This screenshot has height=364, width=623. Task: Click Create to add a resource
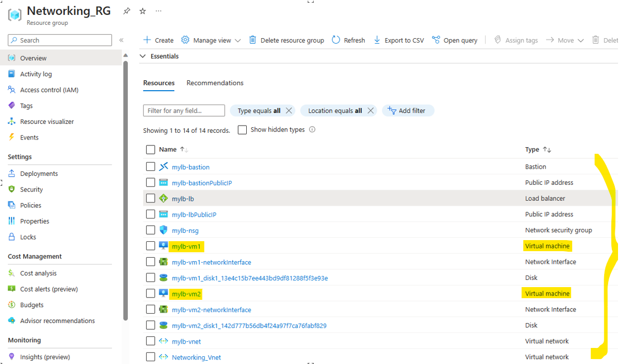[x=159, y=40]
